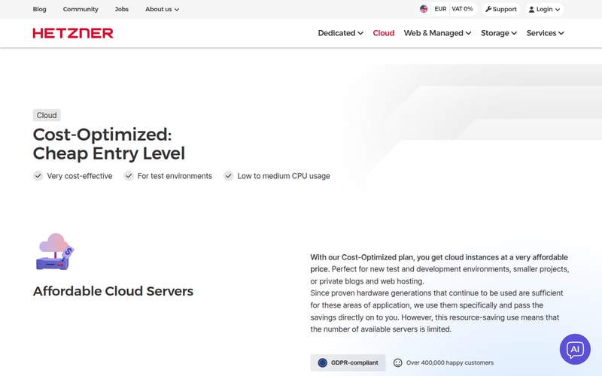Open the Blog link
Viewport: 602px width, 376px height.
(40, 9)
